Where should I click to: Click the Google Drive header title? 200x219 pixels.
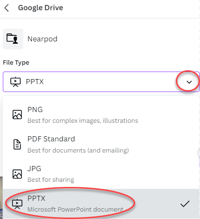point(41,8)
